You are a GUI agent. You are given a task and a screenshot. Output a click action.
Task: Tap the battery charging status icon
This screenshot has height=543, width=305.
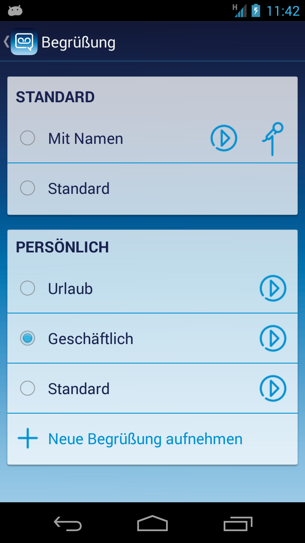click(x=256, y=10)
